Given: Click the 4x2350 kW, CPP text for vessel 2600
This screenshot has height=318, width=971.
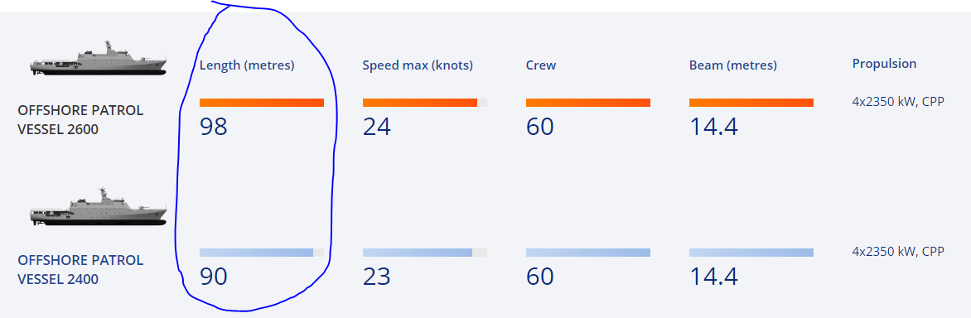Looking at the screenshot, I should pos(898,102).
